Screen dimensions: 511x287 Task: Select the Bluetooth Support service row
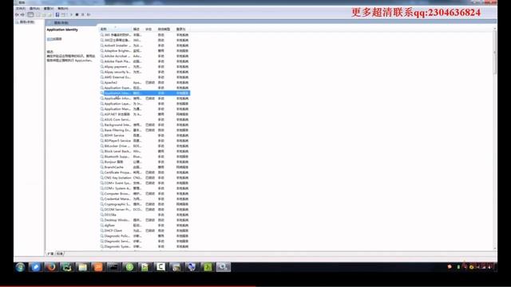pos(145,156)
